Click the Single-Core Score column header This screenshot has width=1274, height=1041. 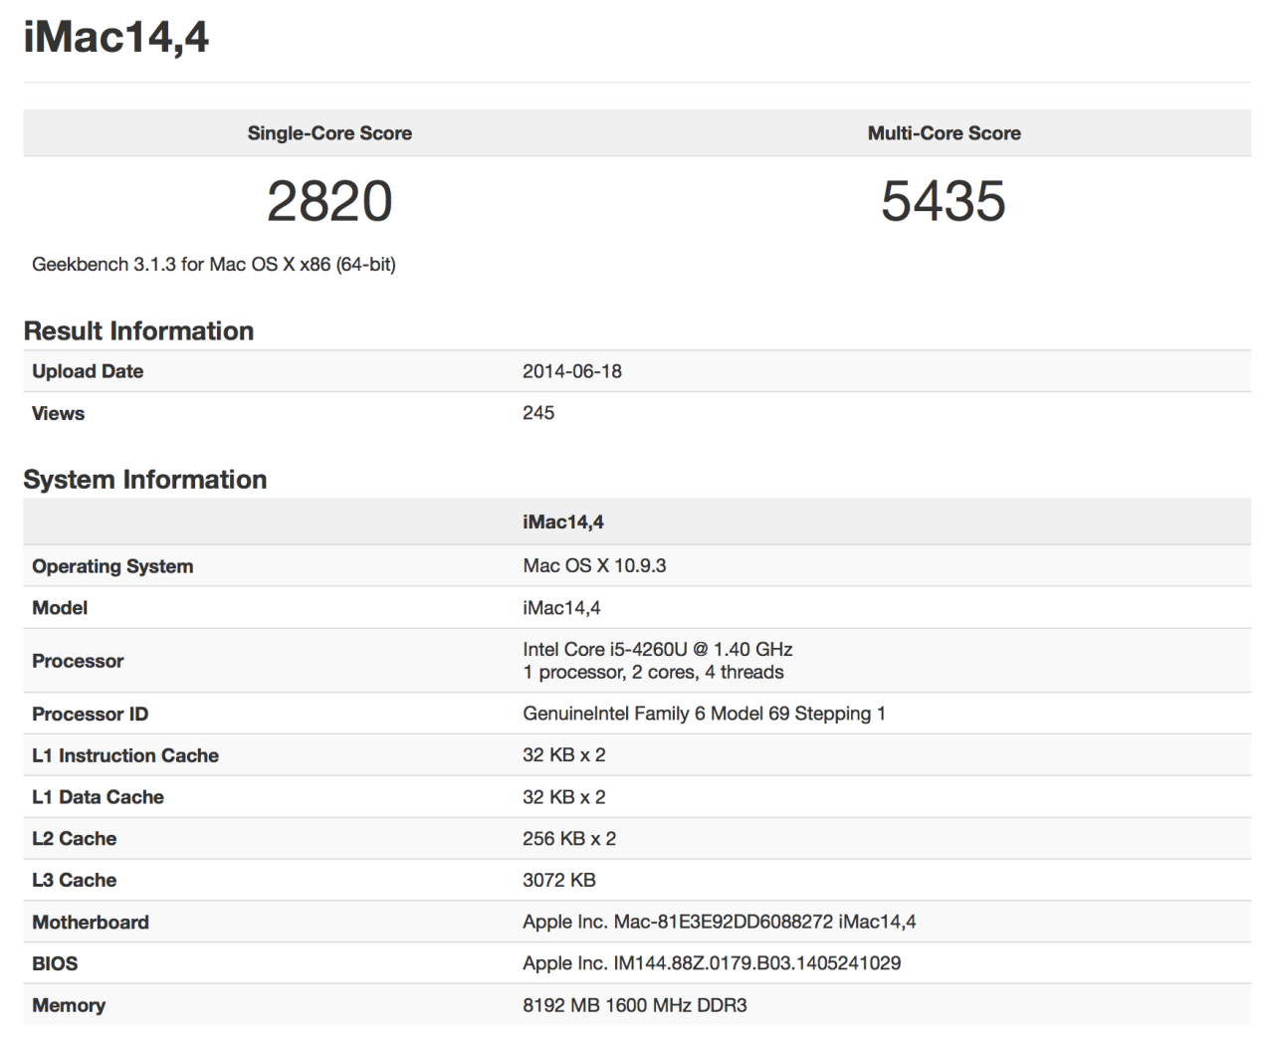(329, 133)
